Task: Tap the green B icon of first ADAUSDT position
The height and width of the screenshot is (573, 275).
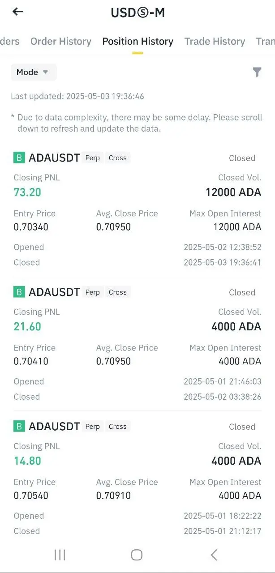Action: tap(19, 158)
